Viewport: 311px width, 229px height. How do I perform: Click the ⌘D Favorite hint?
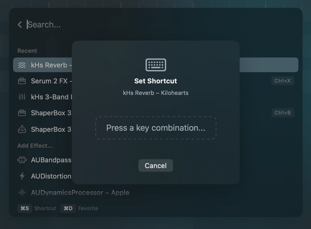pyautogui.click(x=79, y=208)
